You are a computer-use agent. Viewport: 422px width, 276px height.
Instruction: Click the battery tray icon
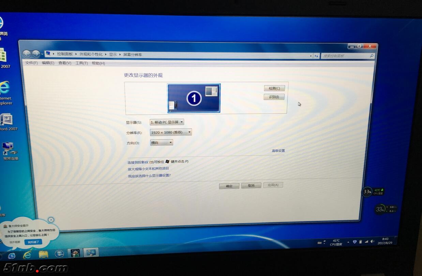click(x=361, y=242)
